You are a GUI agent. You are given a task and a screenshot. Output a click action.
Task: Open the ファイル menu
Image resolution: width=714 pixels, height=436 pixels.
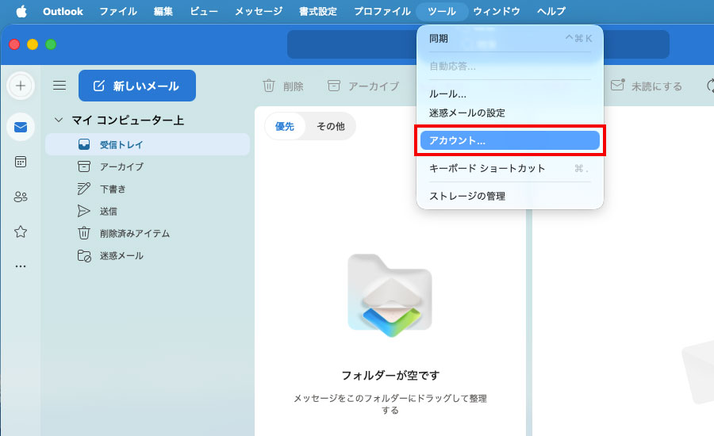(118, 11)
